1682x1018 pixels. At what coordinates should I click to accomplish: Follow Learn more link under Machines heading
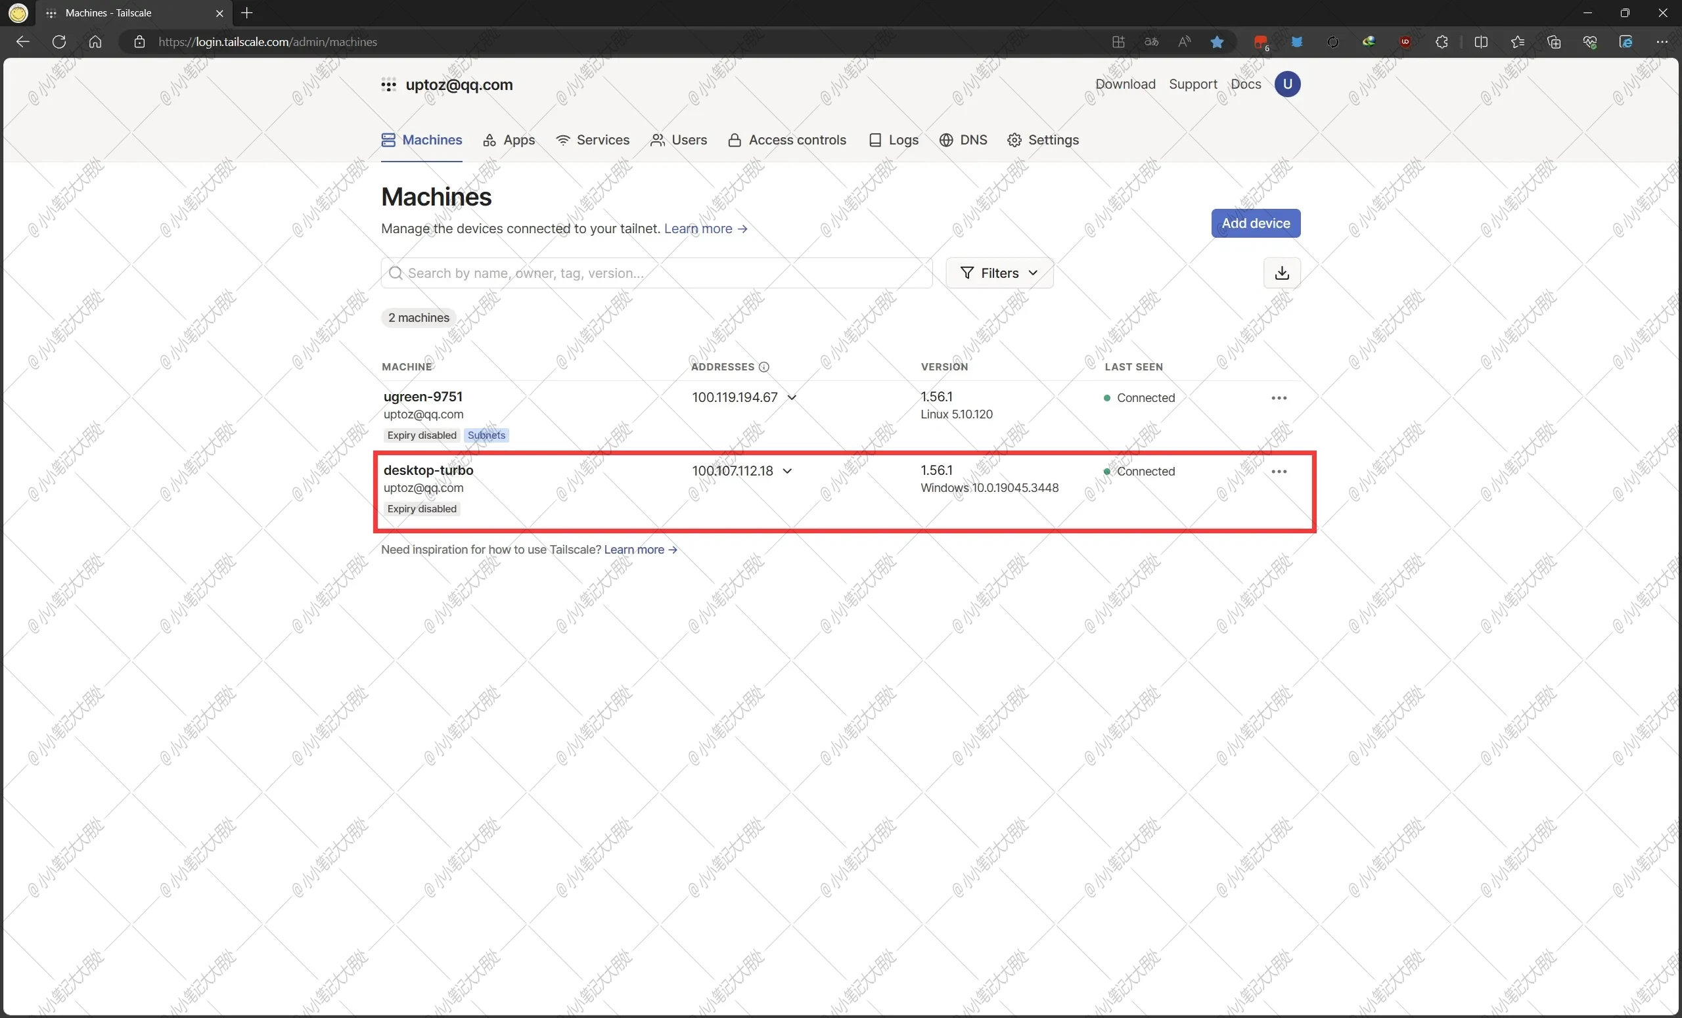click(x=706, y=229)
